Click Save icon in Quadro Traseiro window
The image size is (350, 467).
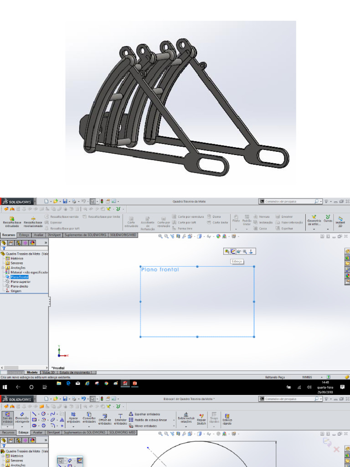pyautogui.click(x=65, y=201)
